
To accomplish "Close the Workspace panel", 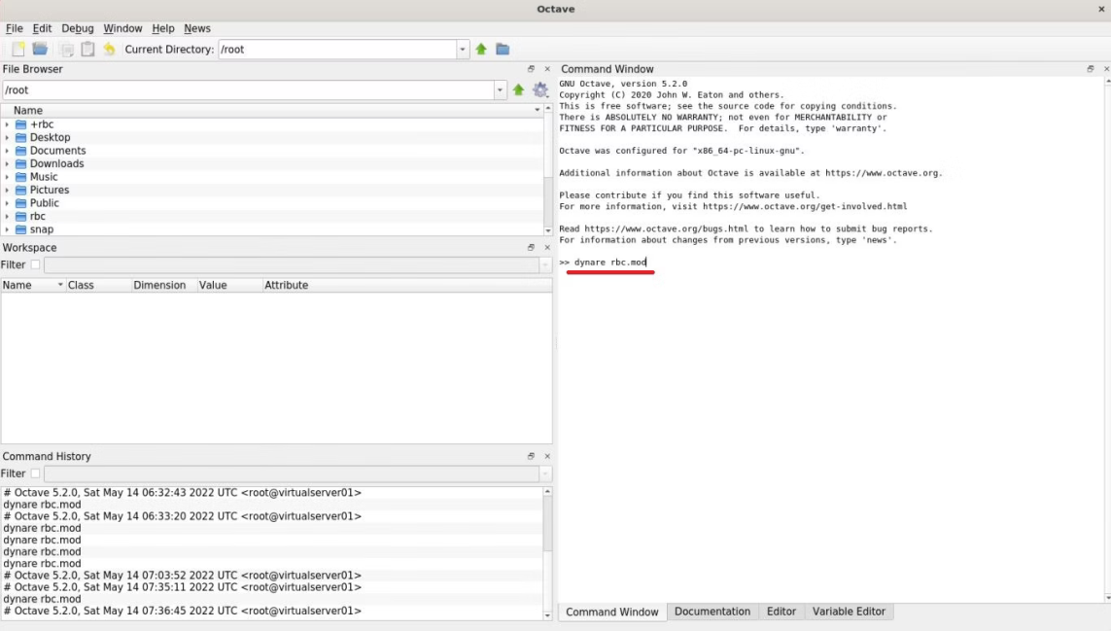I will (x=547, y=247).
